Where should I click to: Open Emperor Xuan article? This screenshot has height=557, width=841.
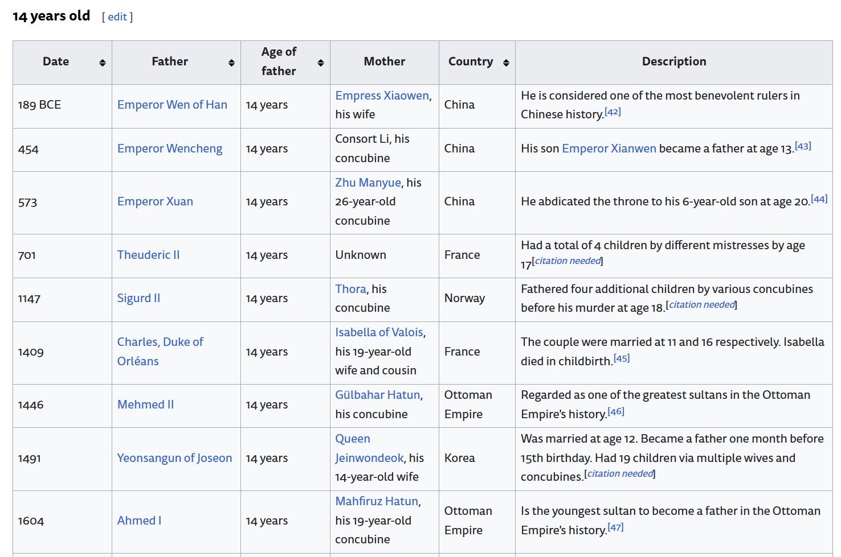coord(155,201)
